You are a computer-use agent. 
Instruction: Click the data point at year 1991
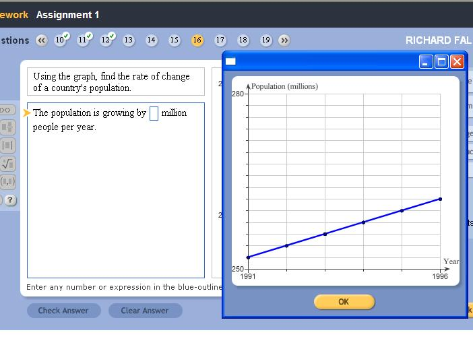[248, 257]
